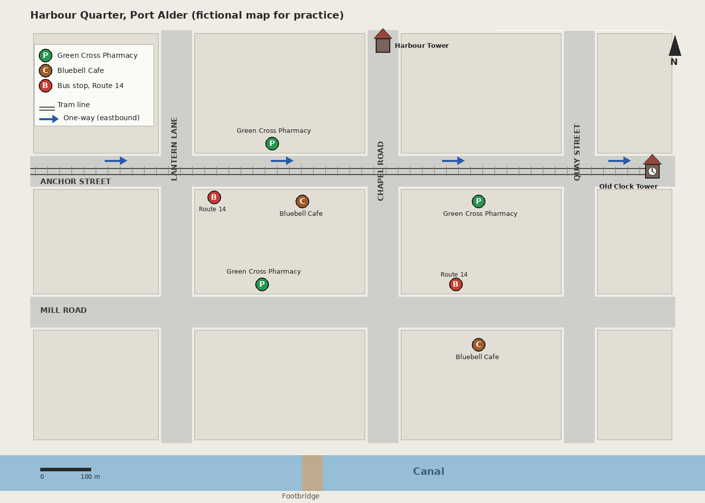Click the "Green Cross Pharmacy" label east of Chapel Road

[480, 214]
